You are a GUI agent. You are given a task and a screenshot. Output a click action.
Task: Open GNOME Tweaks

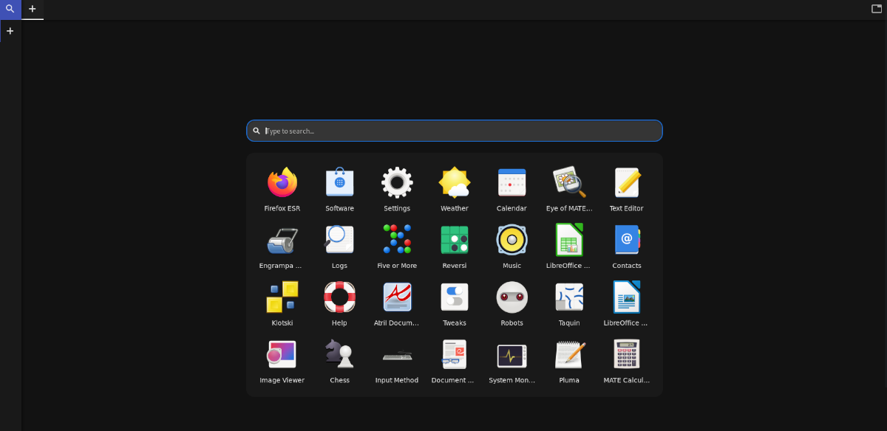454,297
